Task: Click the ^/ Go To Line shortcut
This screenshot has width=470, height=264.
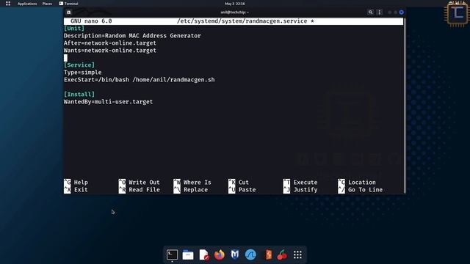Action: point(361,190)
